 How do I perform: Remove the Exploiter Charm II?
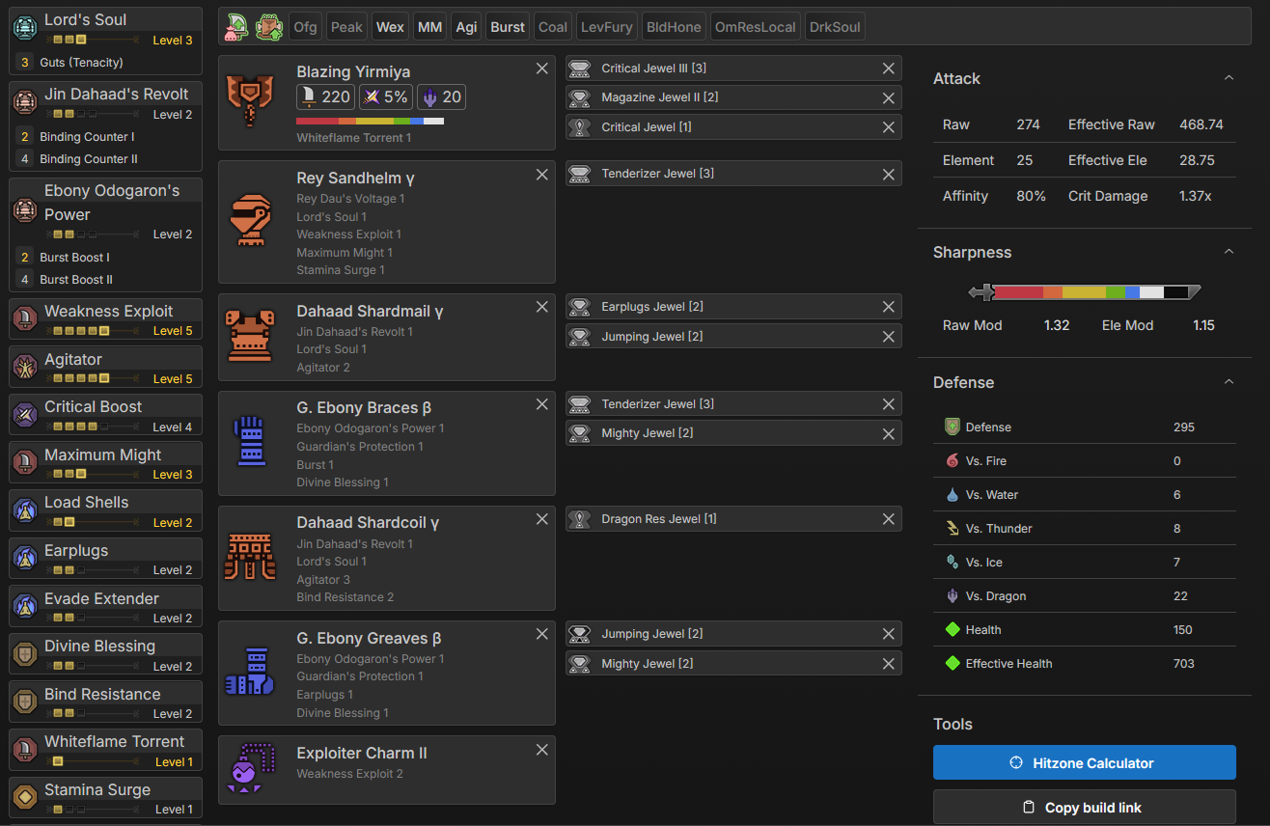pyautogui.click(x=542, y=750)
